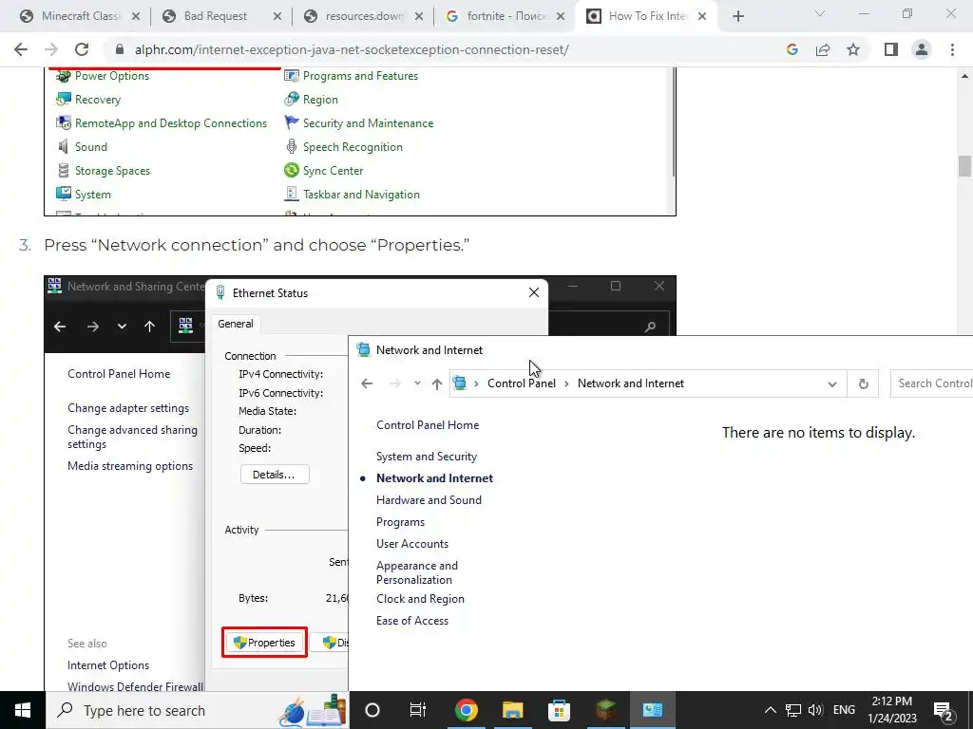Open Minecraft from the taskbar
Screen dimensions: 973x729
click(x=605, y=710)
